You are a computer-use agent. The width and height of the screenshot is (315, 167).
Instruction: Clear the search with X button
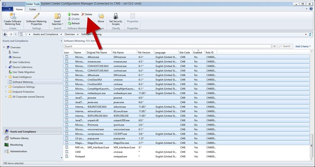(x=274, y=46)
